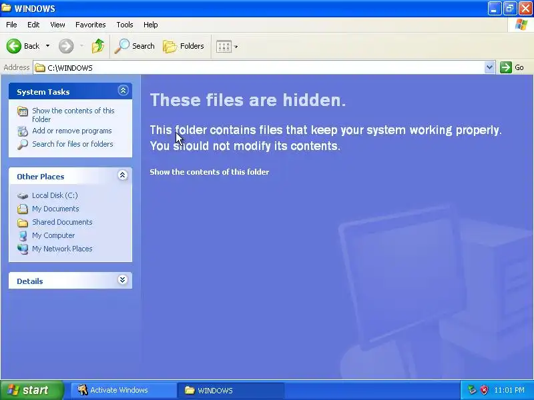Toggle the Folders pane button

click(184, 46)
